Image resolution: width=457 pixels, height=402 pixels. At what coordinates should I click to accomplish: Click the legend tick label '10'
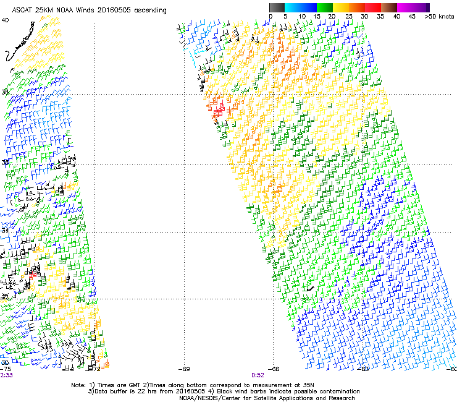coord(302,17)
